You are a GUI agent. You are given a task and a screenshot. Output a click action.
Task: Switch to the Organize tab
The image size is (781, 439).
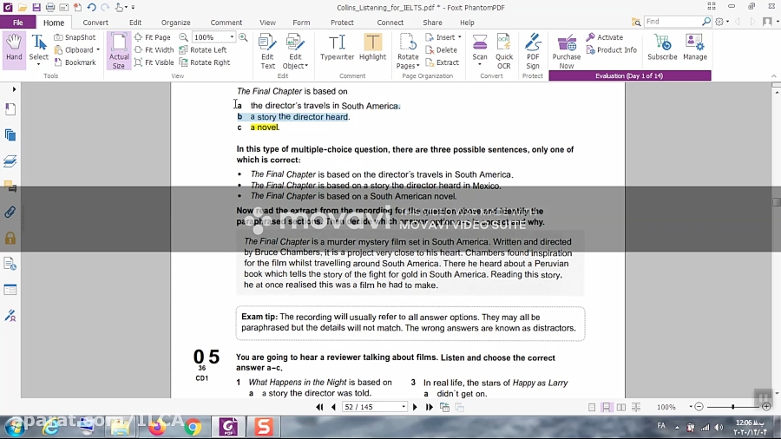[175, 23]
